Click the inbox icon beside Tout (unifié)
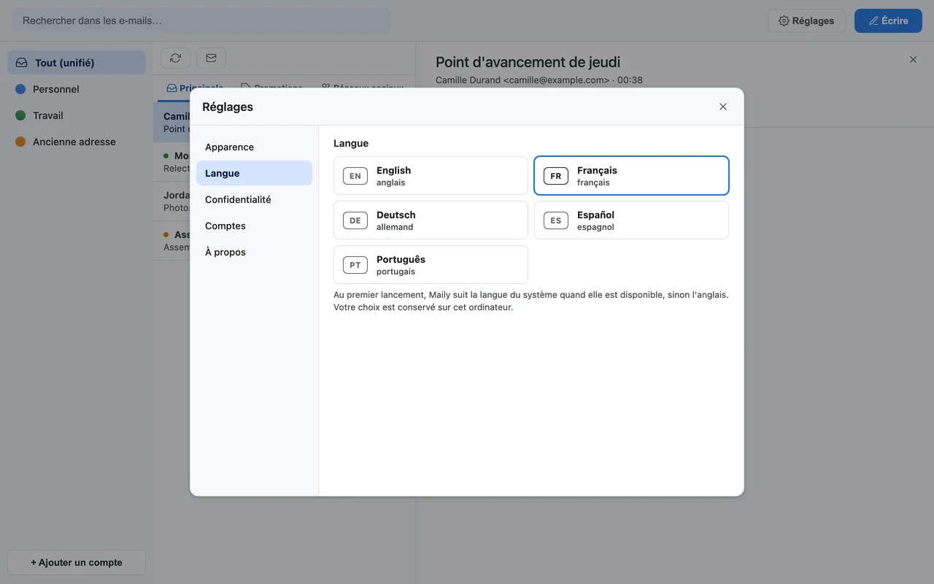 tap(22, 63)
